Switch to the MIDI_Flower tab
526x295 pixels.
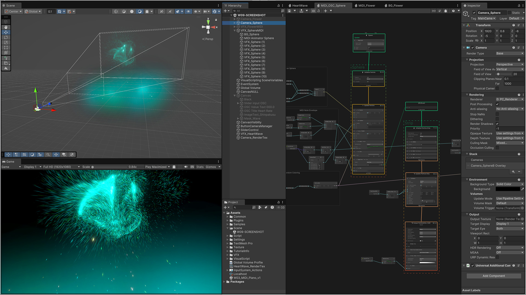click(x=367, y=5)
